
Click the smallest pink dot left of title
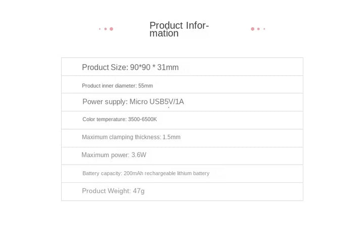[100, 29]
